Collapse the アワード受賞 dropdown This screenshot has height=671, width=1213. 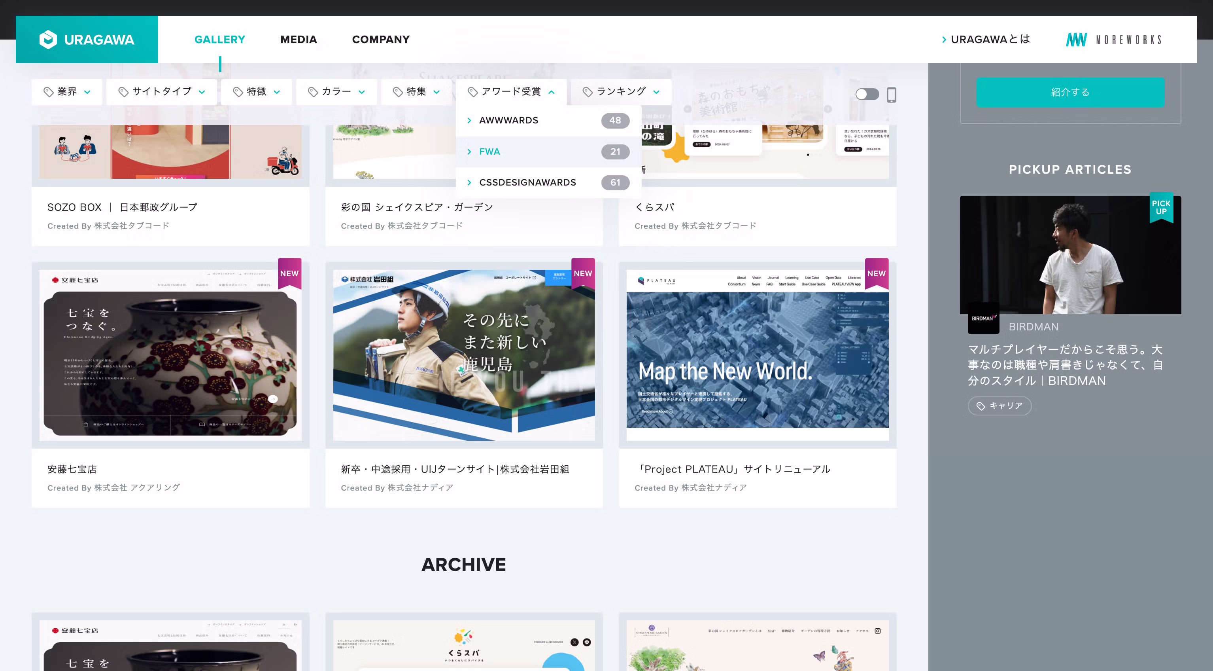coord(511,92)
